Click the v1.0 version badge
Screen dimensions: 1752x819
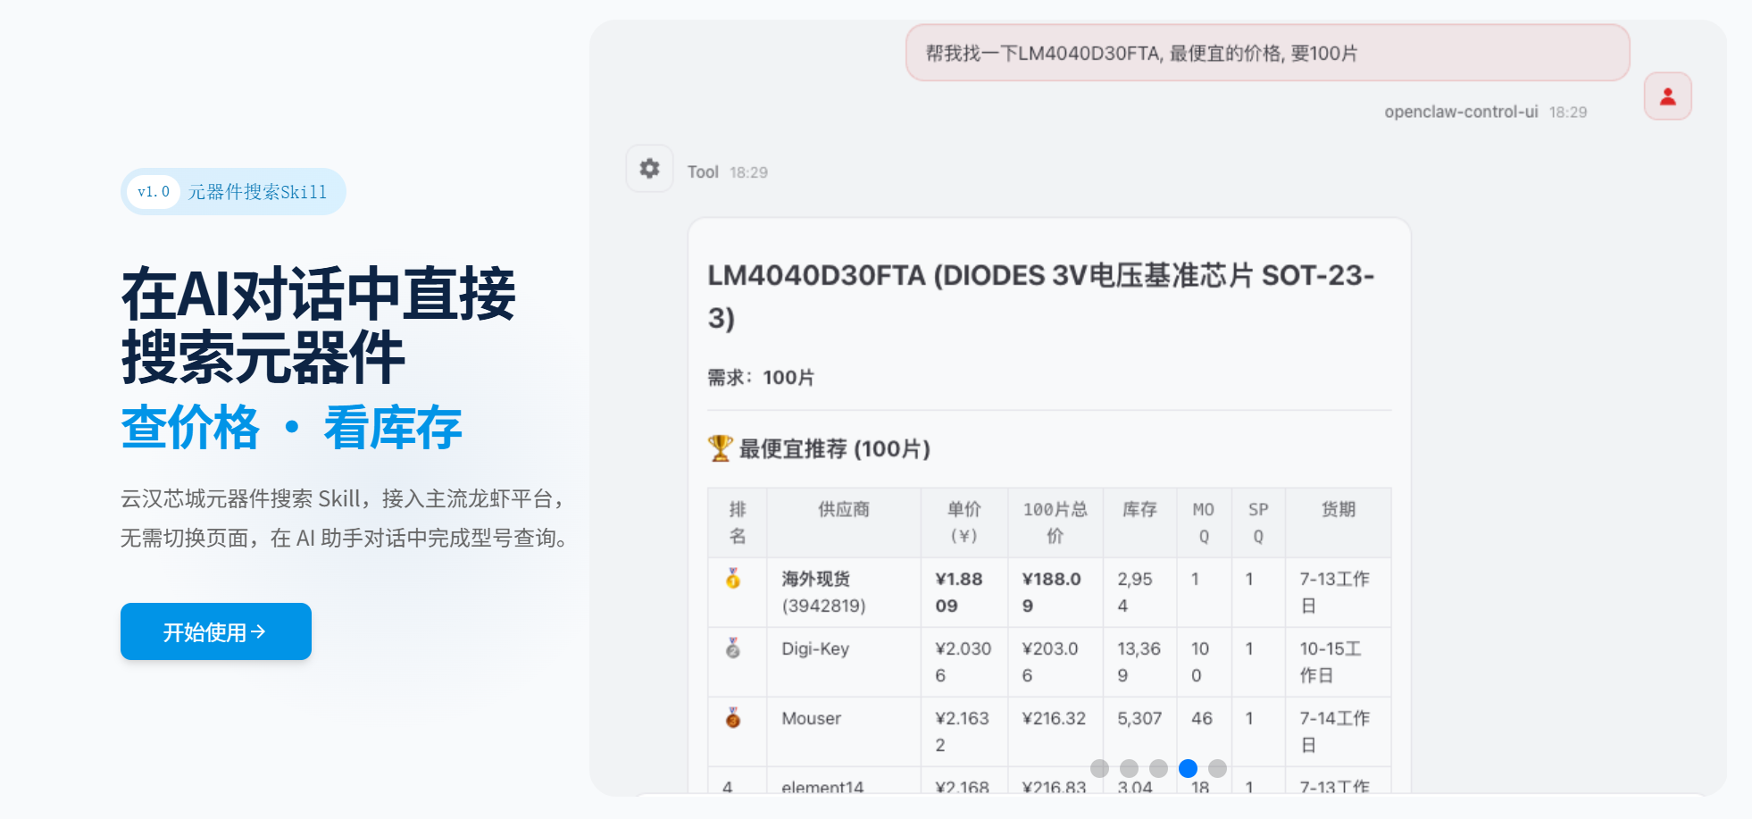(x=154, y=192)
